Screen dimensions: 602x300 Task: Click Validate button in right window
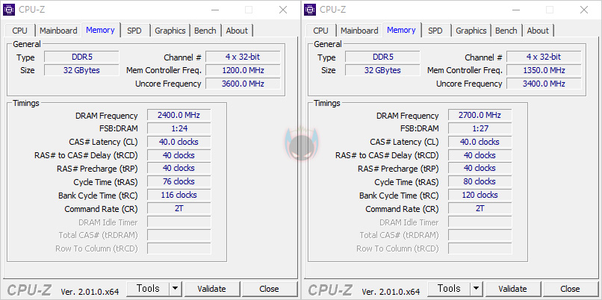(x=513, y=289)
